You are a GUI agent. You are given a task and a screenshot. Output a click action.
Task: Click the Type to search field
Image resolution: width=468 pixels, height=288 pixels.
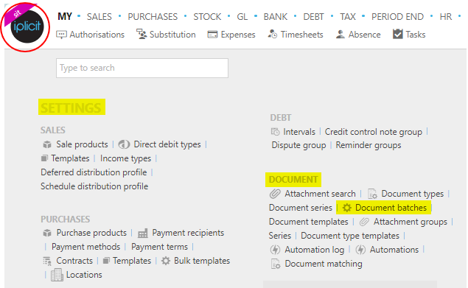click(142, 68)
